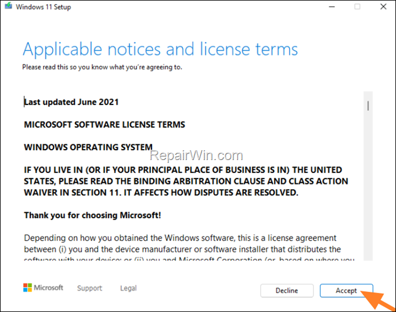Click the Microsoft logo
This screenshot has width=396, height=312.
(43, 288)
